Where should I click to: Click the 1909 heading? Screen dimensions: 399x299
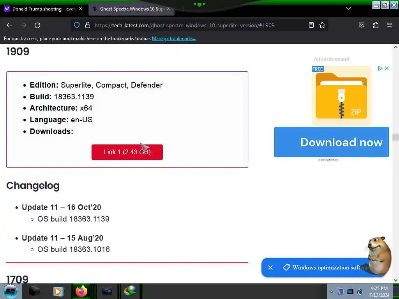point(18,52)
